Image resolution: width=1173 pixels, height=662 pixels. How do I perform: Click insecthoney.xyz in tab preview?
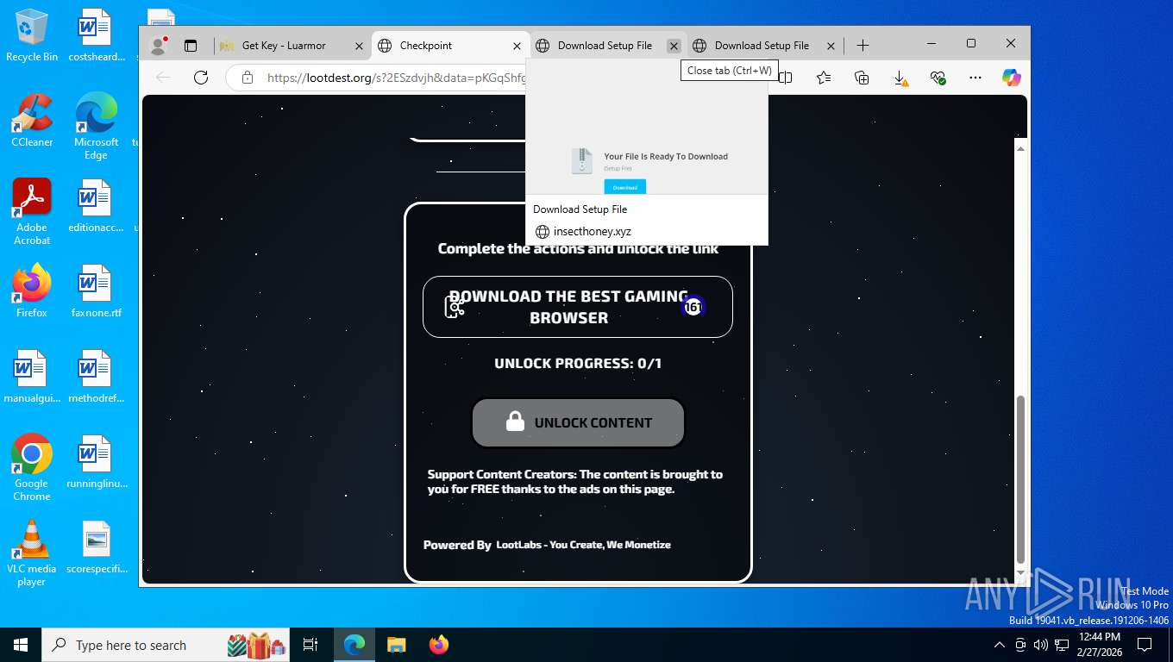[x=593, y=231]
